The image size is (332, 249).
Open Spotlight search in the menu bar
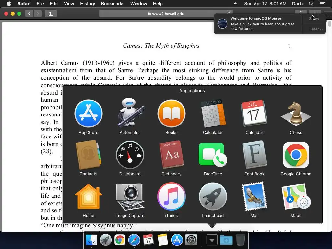pyautogui.click(x=311, y=4)
